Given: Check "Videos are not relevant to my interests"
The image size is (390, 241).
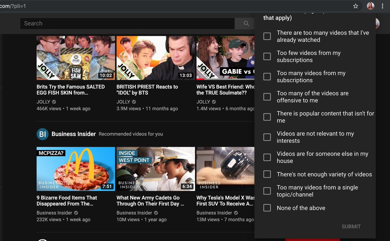Looking at the screenshot, I should pos(267,137).
